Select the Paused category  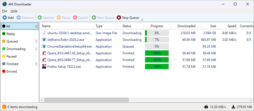click(20, 56)
